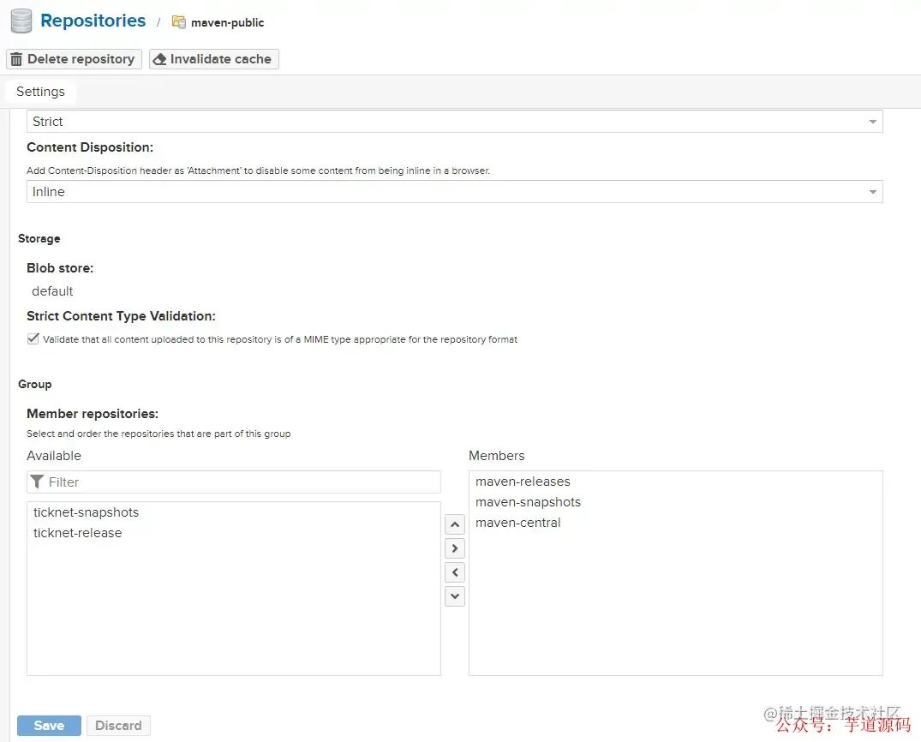
Task: Click the maven-public breadcrumb label
Action: click(x=227, y=22)
